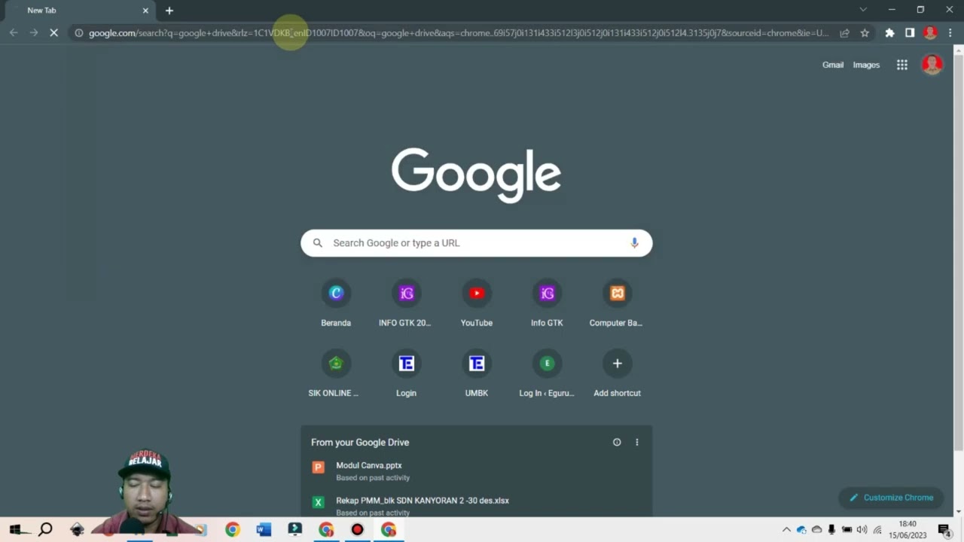Open the Login shortcut

pyautogui.click(x=406, y=373)
